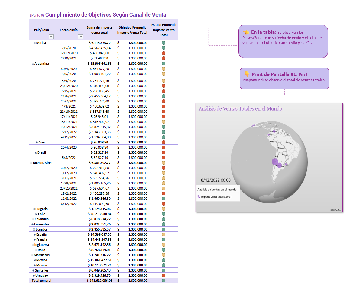Select the Total general row label
362x289 pixels.
[x=42, y=281]
